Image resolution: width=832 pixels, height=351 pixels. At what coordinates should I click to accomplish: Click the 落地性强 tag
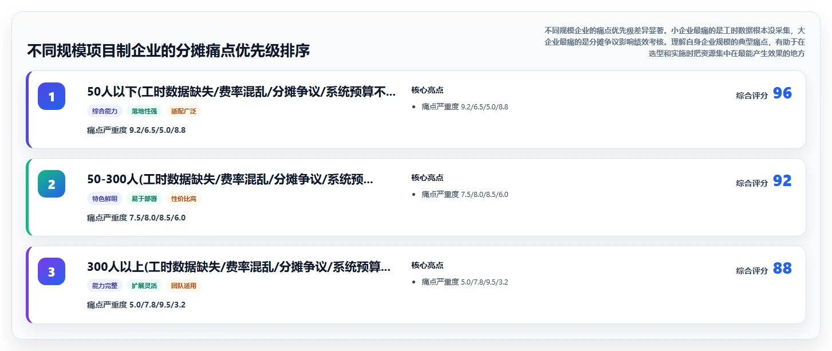click(x=144, y=111)
